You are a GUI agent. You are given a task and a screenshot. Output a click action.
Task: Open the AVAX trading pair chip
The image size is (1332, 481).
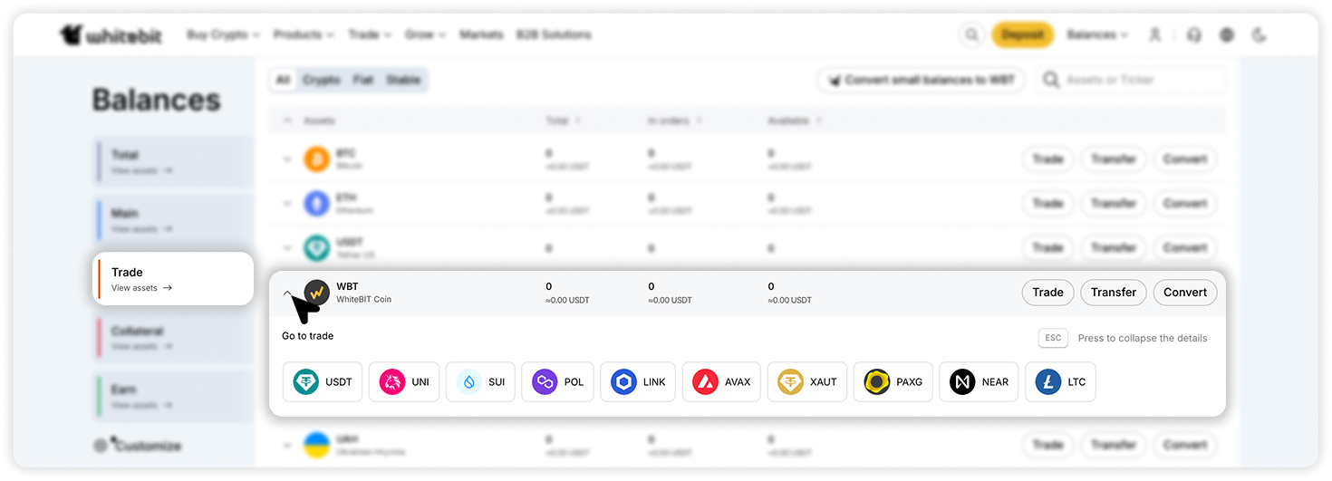(x=721, y=382)
